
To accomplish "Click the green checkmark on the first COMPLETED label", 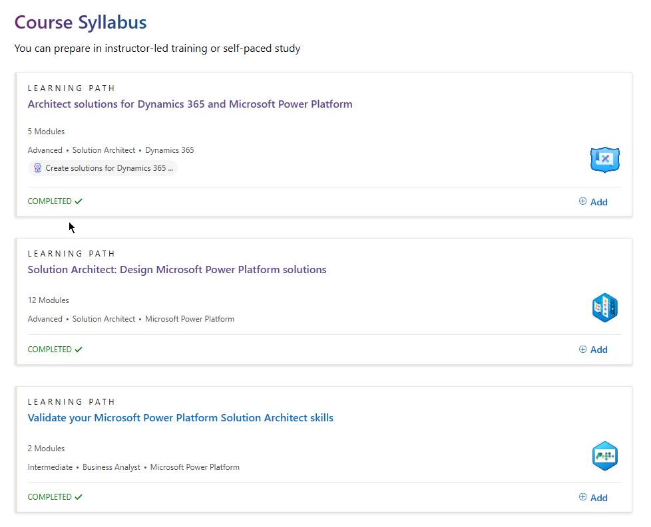I will (79, 200).
